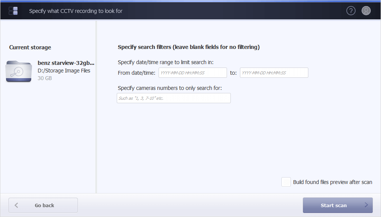Select the disk image storage icon
Image resolution: width=381 pixels, height=217 pixels.
coord(19,71)
